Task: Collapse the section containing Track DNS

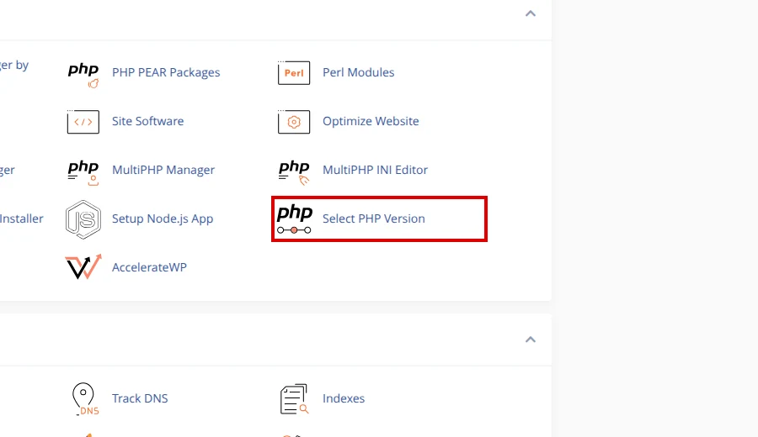Action: 531,340
